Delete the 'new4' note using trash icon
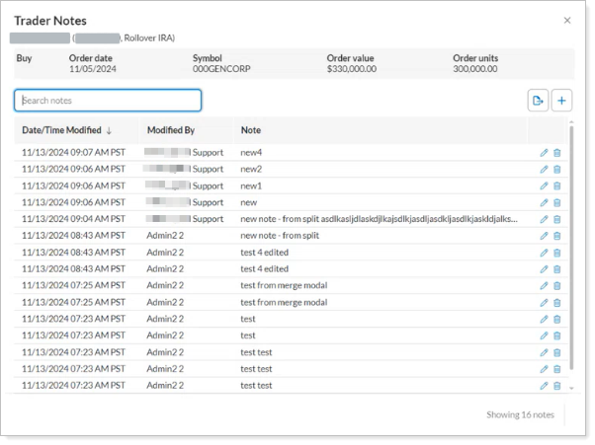 [556, 153]
